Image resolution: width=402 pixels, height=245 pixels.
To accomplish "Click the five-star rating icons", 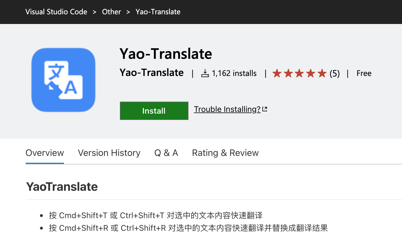I will click(x=299, y=73).
